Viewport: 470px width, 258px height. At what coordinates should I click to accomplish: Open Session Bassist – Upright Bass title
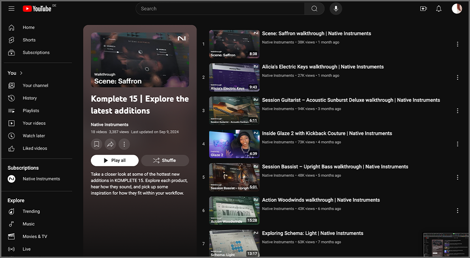point(335,167)
